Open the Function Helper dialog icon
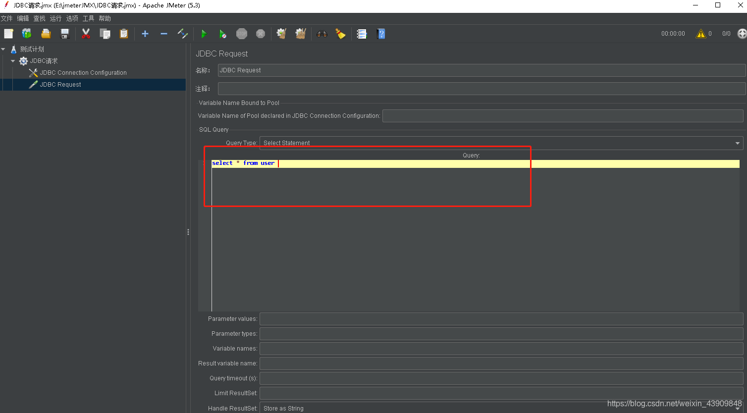The width and height of the screenshot is (747, 413). point(362,34)
